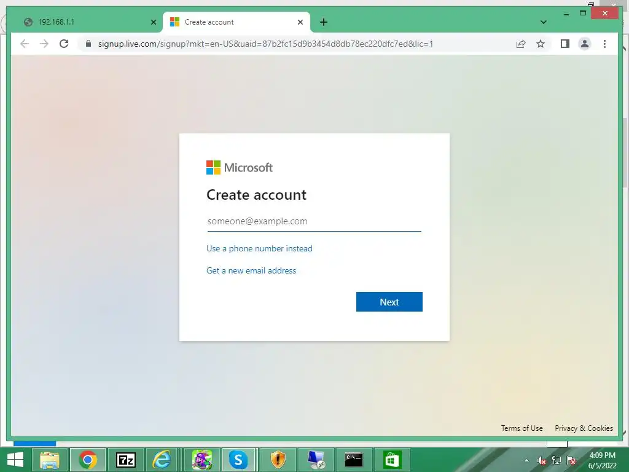Image resolution: width=629 pixels, height=472 pixels.
Task: Minimize the Chrome window
Action: coord(566,14)
